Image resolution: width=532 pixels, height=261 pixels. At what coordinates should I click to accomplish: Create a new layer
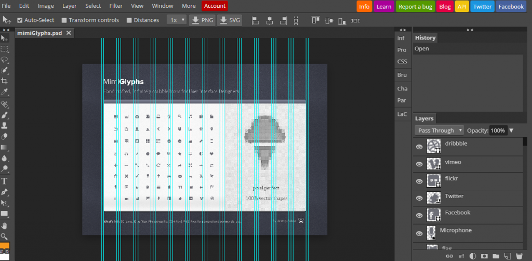pyautogui.click(x=508, y=256)
